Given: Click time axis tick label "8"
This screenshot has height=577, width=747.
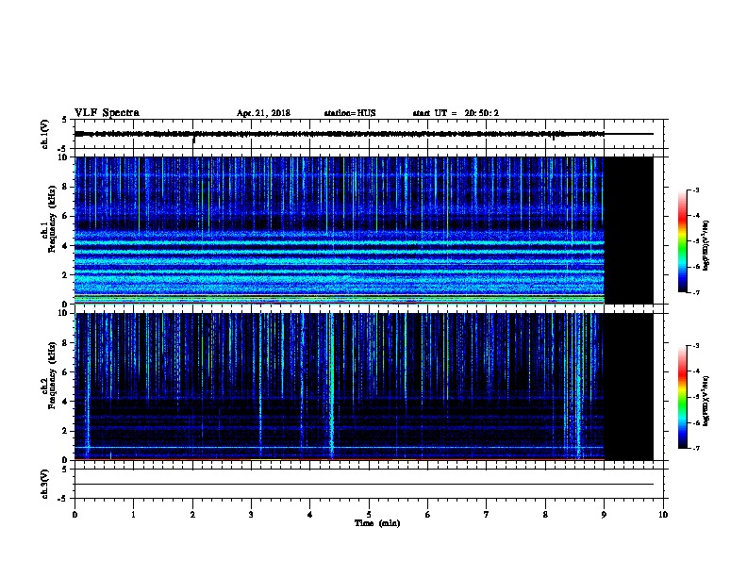Looking at the screenshot, I should pos(545,515).
